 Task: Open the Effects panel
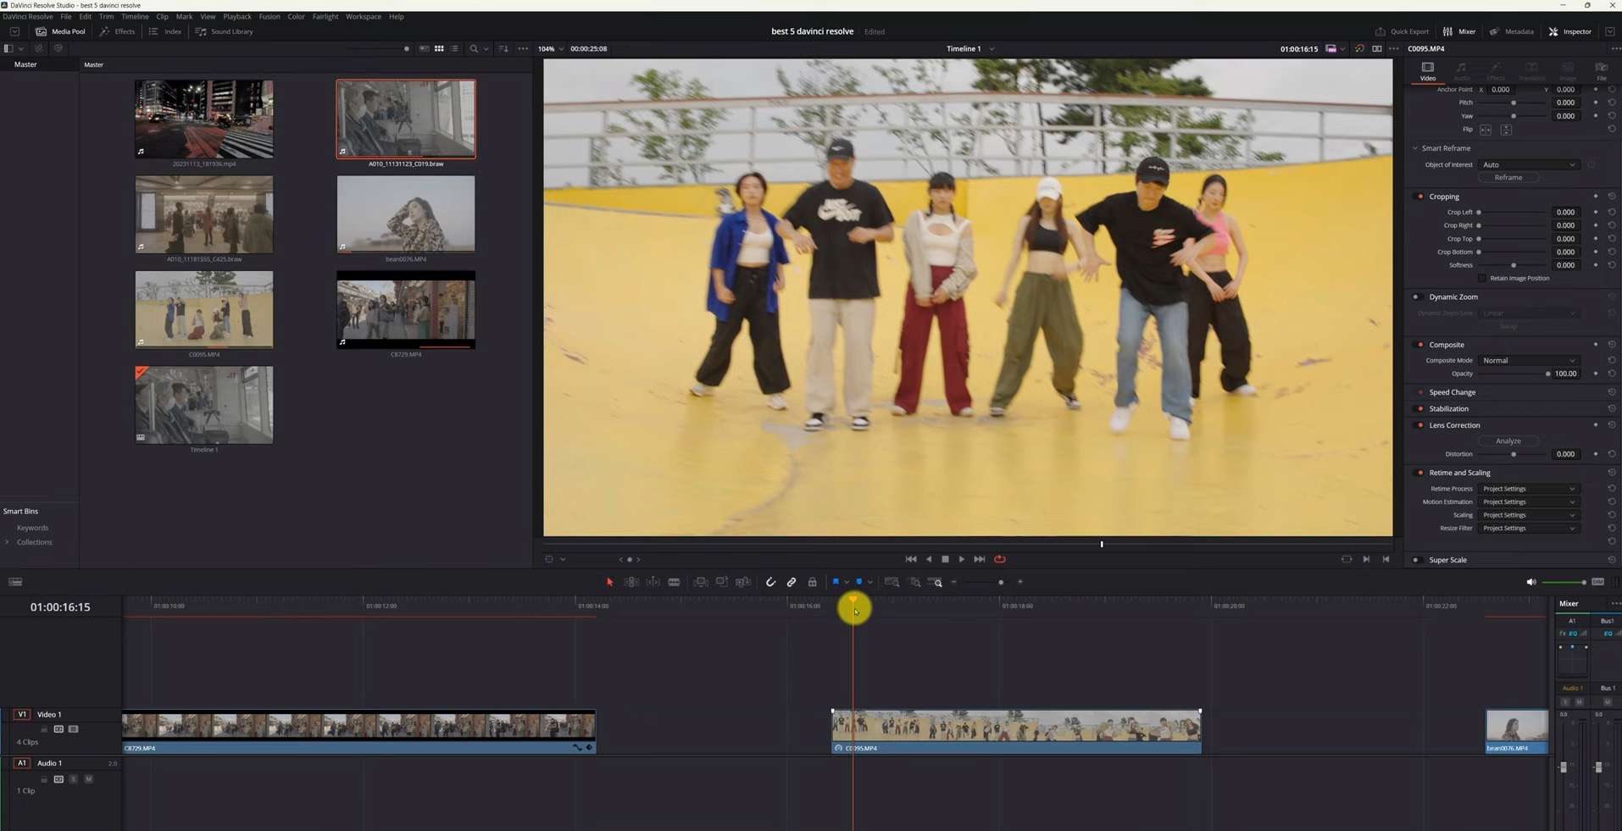pos(117,31)
